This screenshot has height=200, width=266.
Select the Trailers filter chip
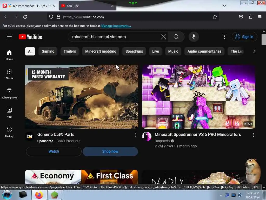(70, 51)
